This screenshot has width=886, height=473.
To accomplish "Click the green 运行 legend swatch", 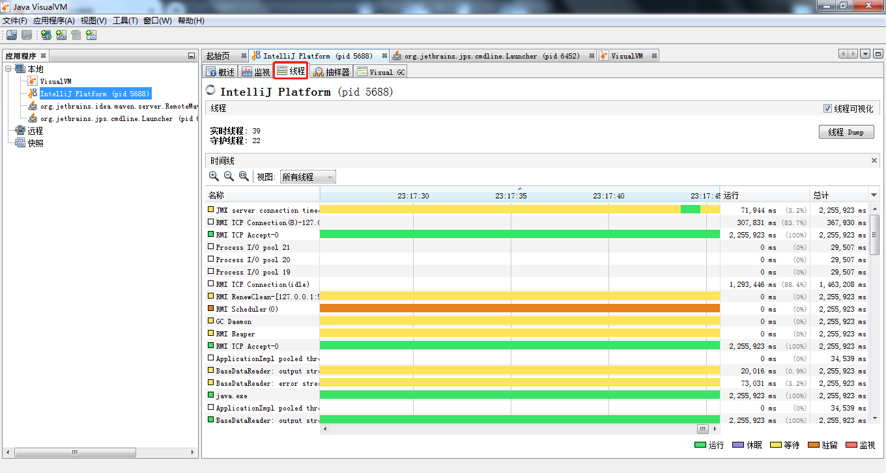I will coord(700,445).
